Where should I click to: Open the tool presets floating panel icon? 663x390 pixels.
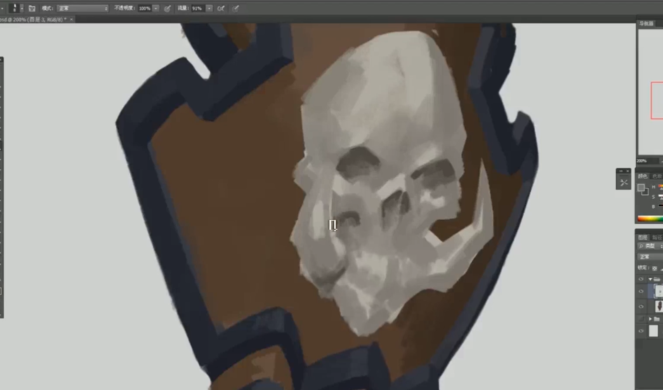[x=624, y=183]
